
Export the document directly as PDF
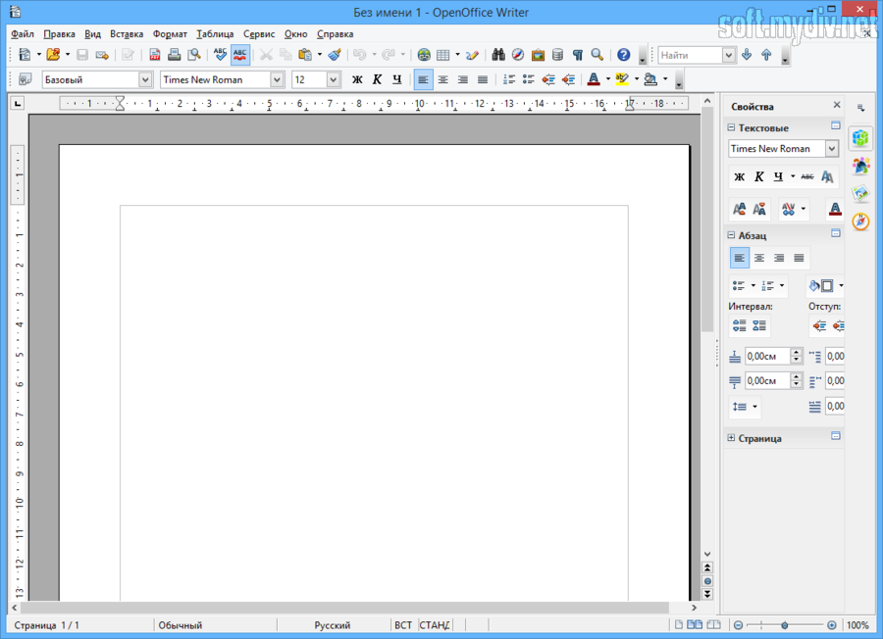coord(154,55)
